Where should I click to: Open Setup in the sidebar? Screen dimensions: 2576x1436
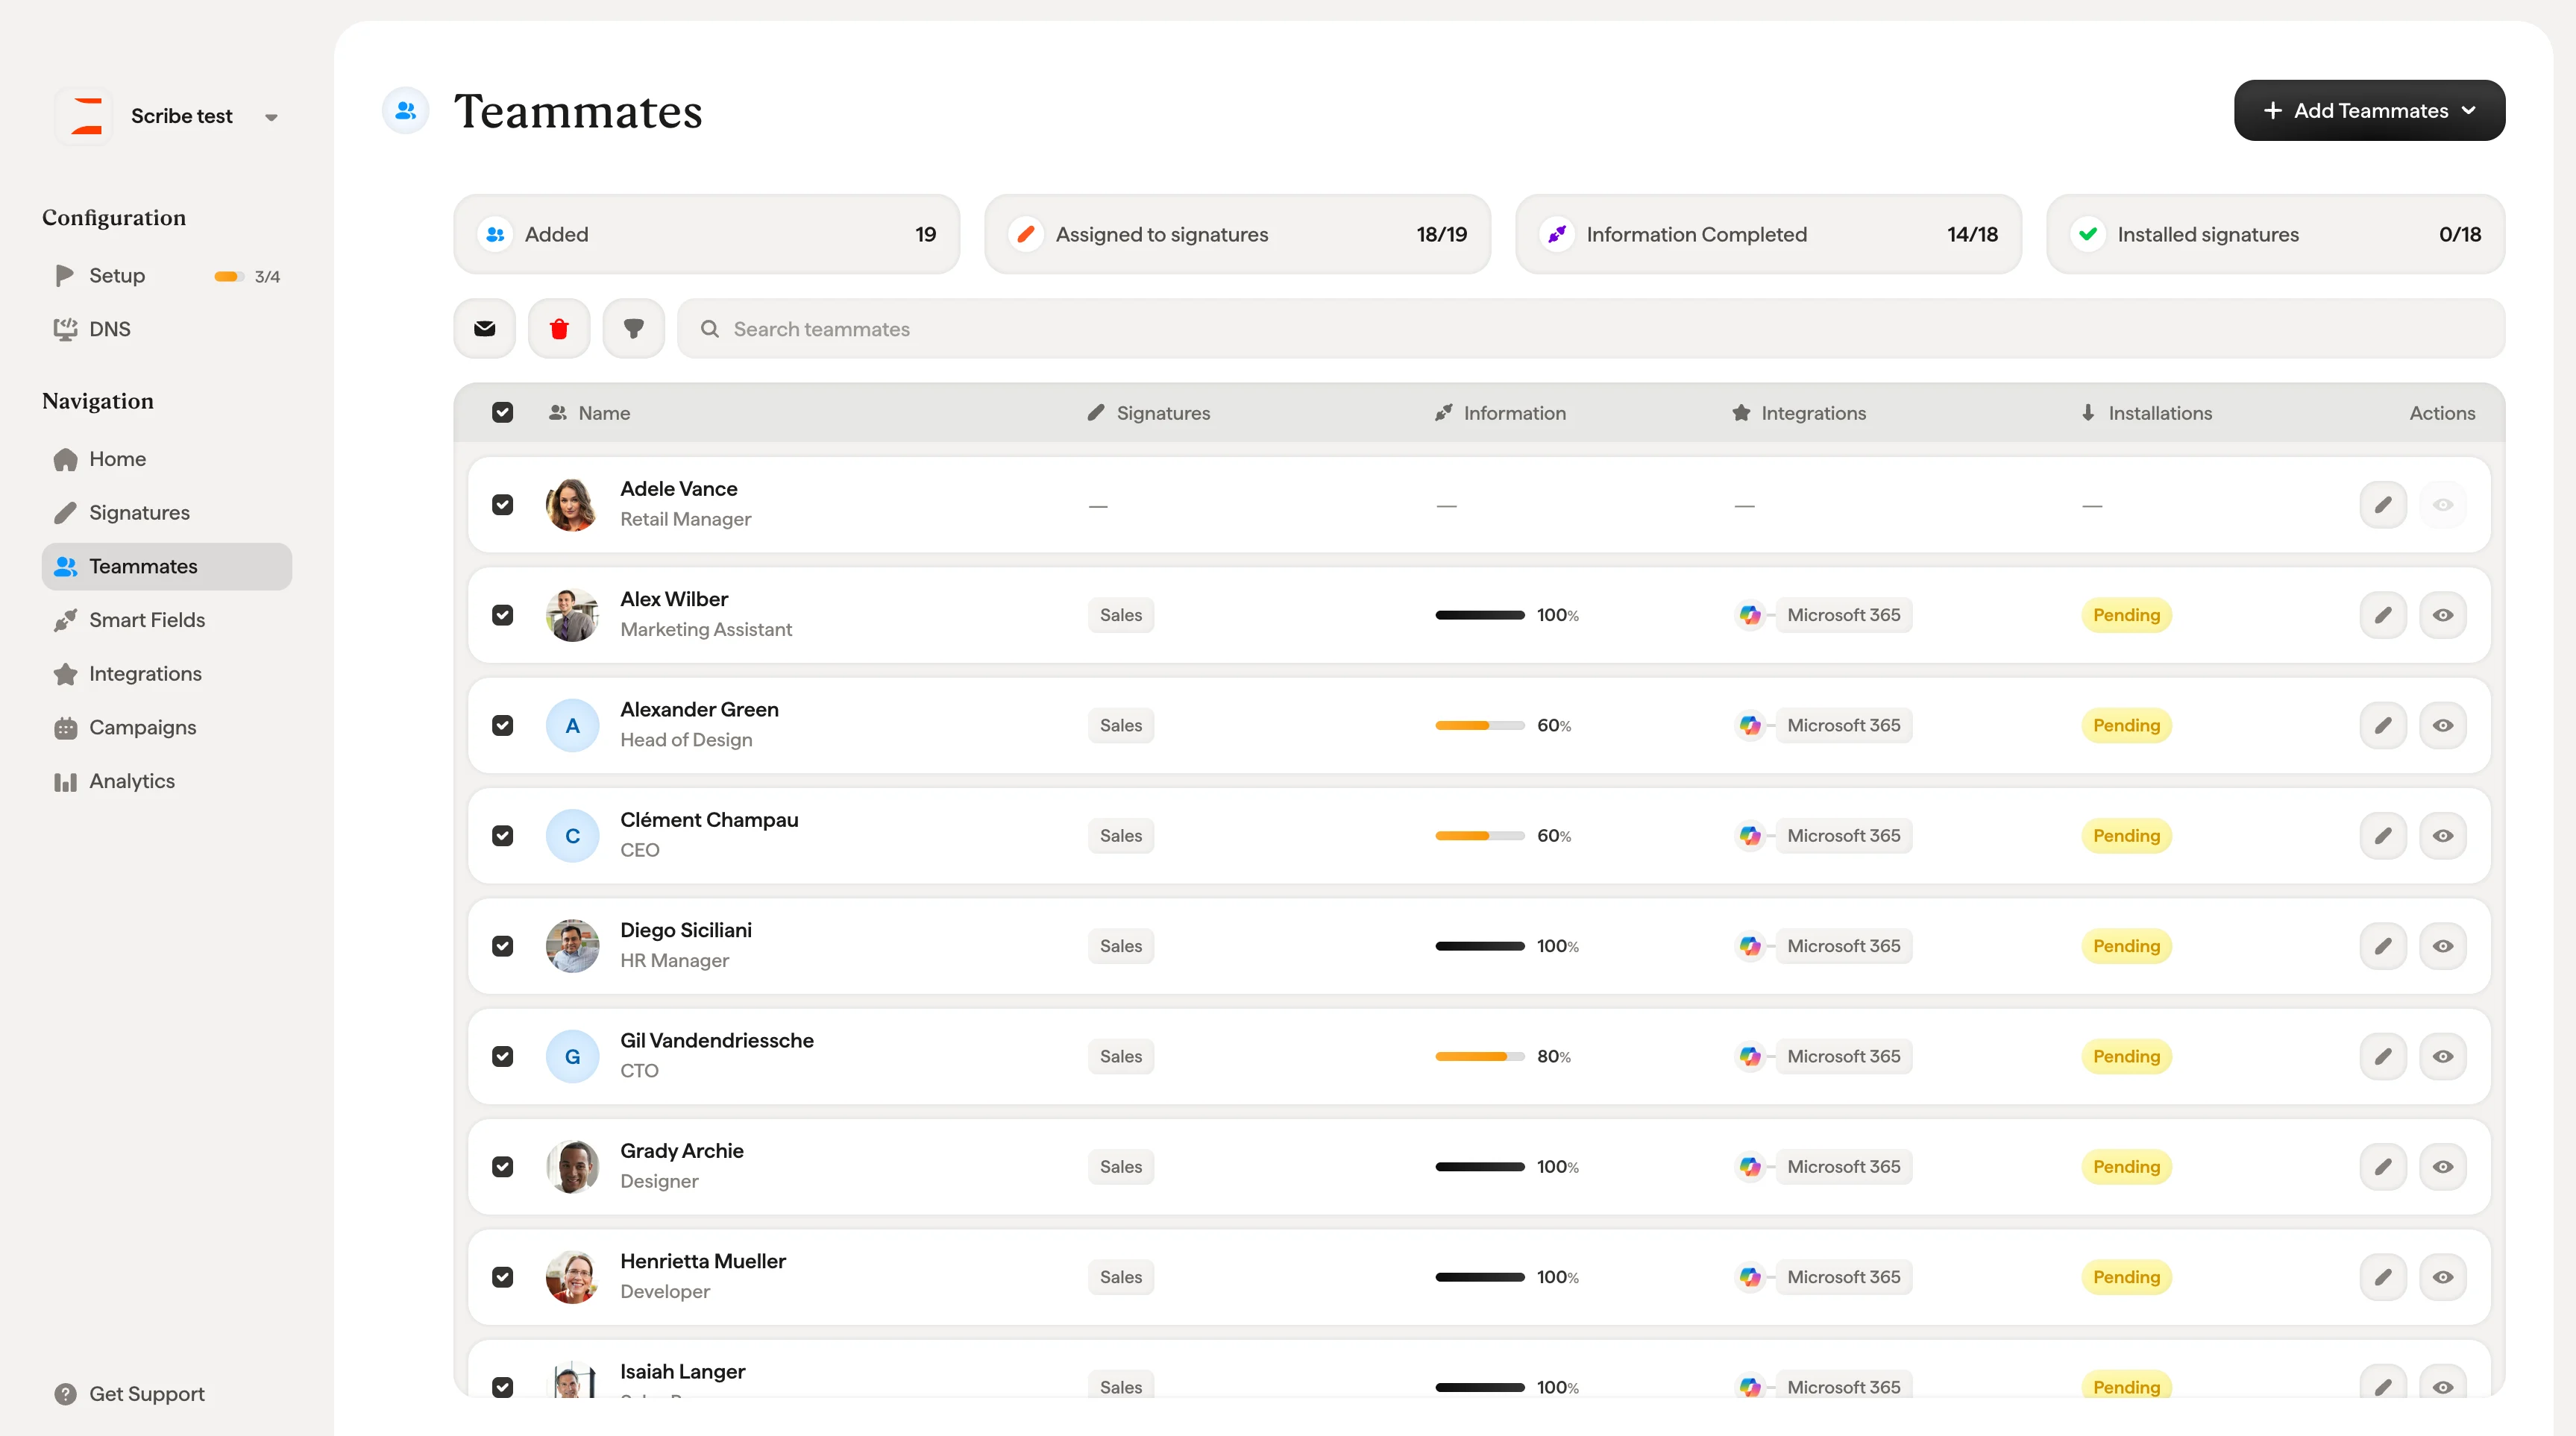click(167, 275)
